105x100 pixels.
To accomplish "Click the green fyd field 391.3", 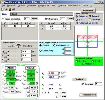I will (11, 76).
